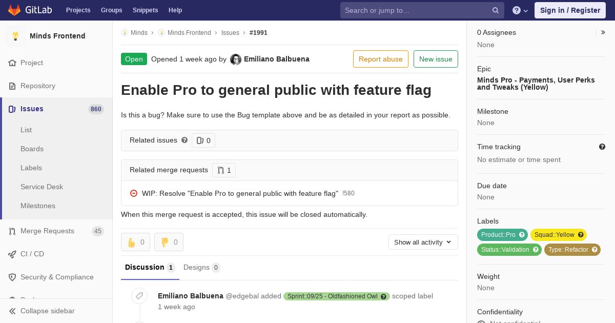Click the label-added tag icon in timeline

click(x=139, y=296)
